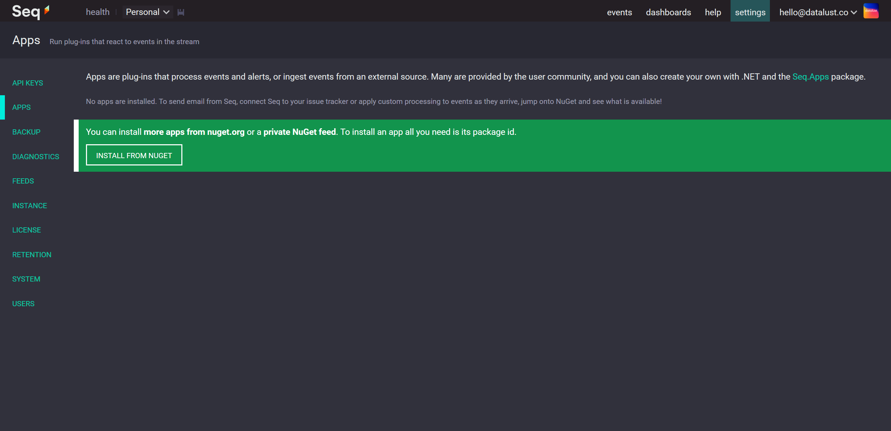Click the health navigation icon
The height and width of the screenshot is (431, 891).
pos(97,12)
